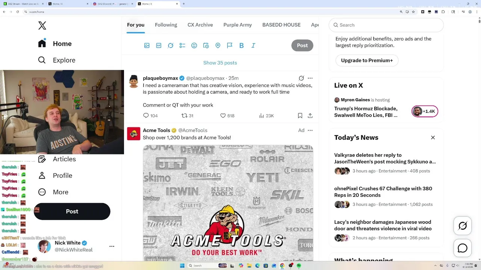
Task: Tag location icon in composer
Action: pos(218,45)
